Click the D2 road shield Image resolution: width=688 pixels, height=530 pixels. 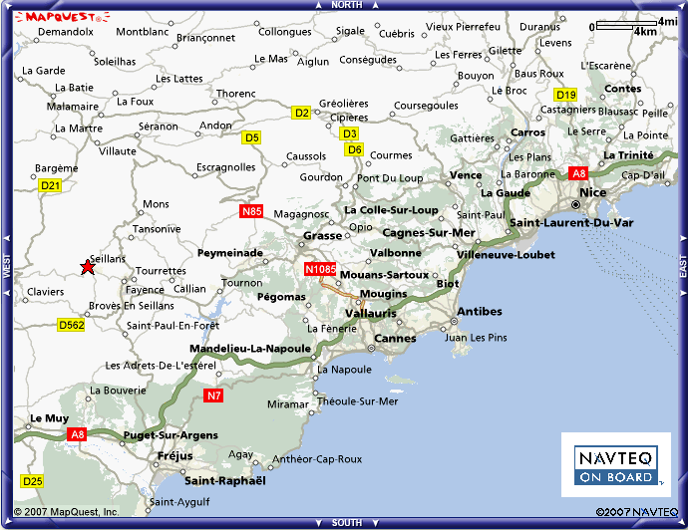[x=301, y=113]
